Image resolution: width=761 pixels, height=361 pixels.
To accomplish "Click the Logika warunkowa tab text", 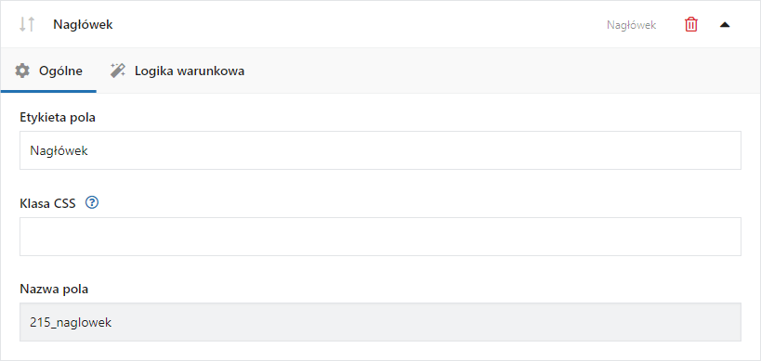I will coord(190,71).
